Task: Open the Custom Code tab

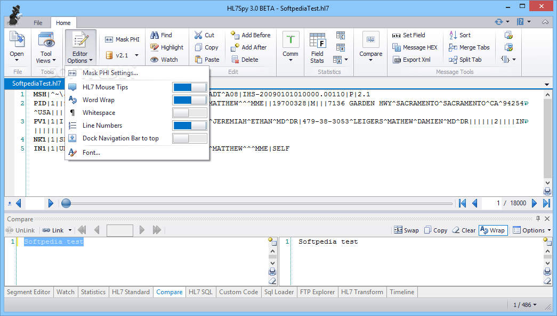Action: (x=238, y=292)
